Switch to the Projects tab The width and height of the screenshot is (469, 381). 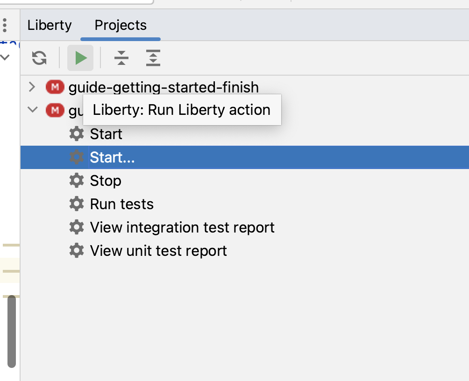coord(120,25)
